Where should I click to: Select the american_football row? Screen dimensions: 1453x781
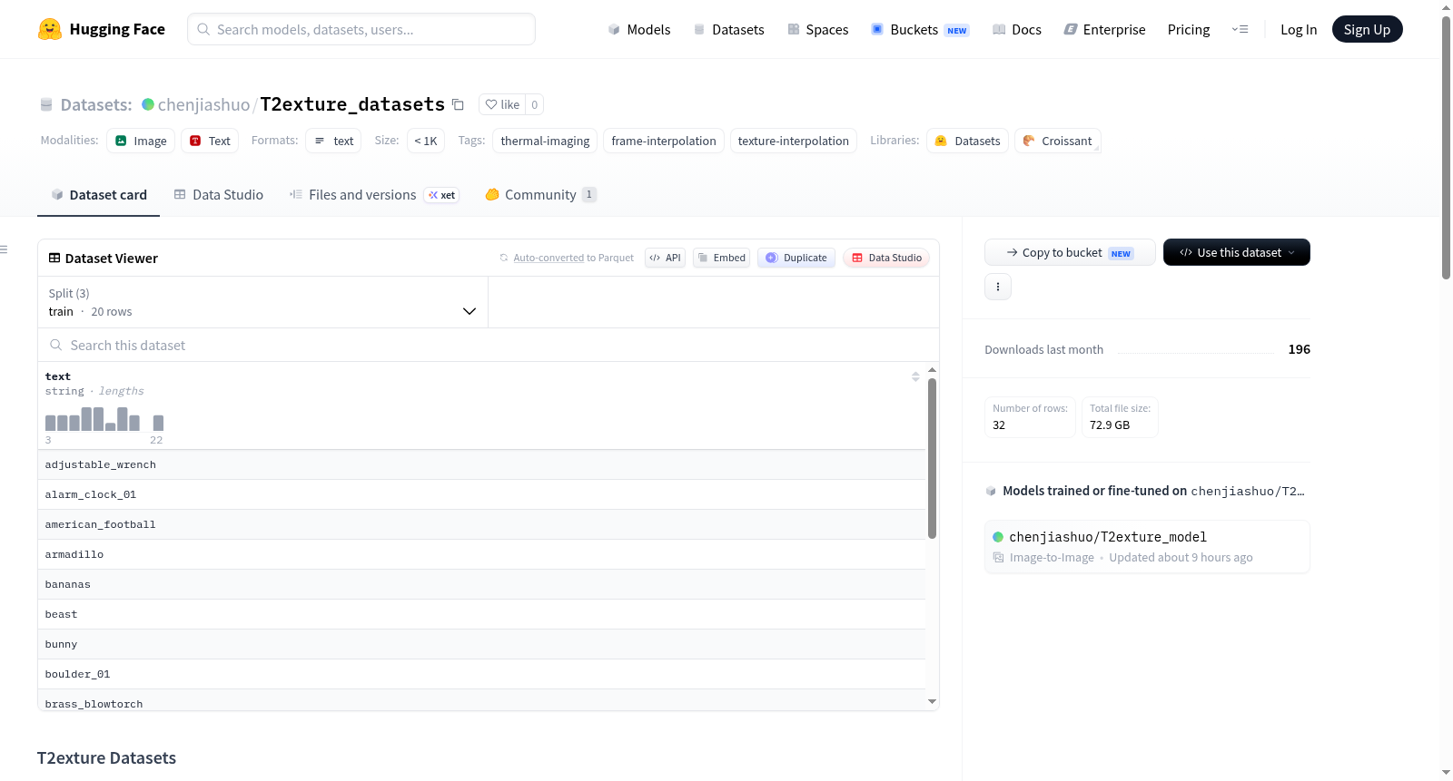pos(481,524)
